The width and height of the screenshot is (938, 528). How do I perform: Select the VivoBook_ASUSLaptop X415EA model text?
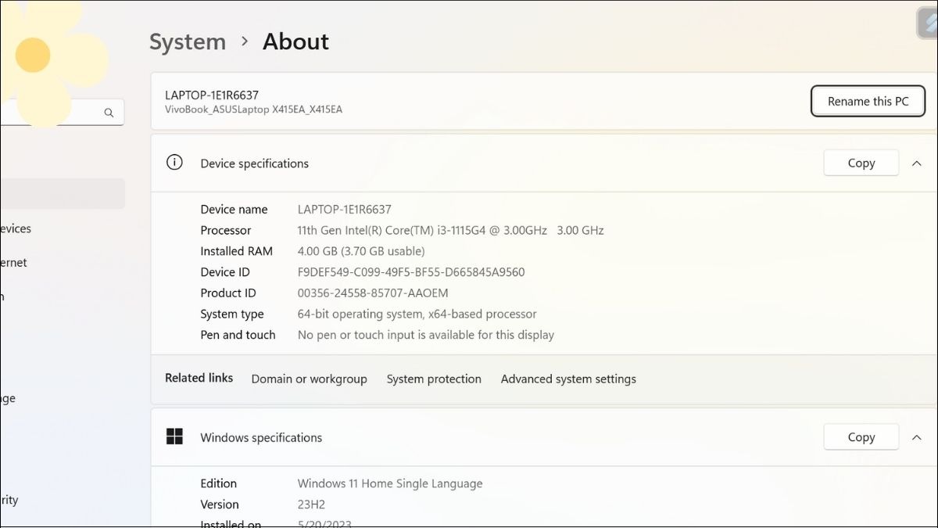[253, 110]
